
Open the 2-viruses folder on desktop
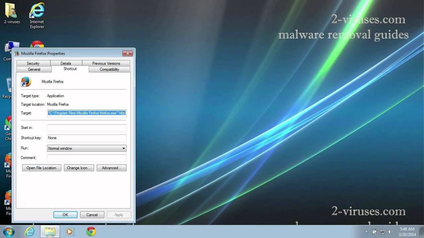pyautogui.click(x=12, y=13)
